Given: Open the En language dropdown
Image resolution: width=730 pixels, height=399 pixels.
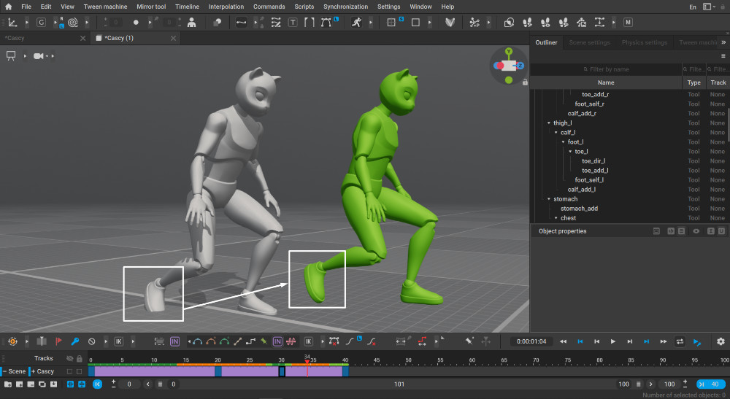Looking at the screenshot, I should pyautogui.click(x=693, y=7).
